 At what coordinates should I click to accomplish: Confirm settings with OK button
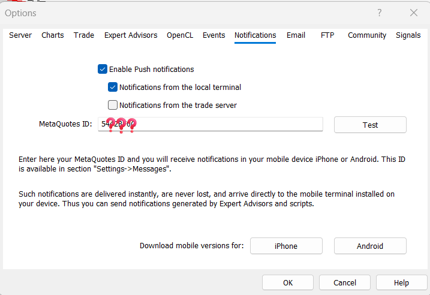(x=288, y=282)
